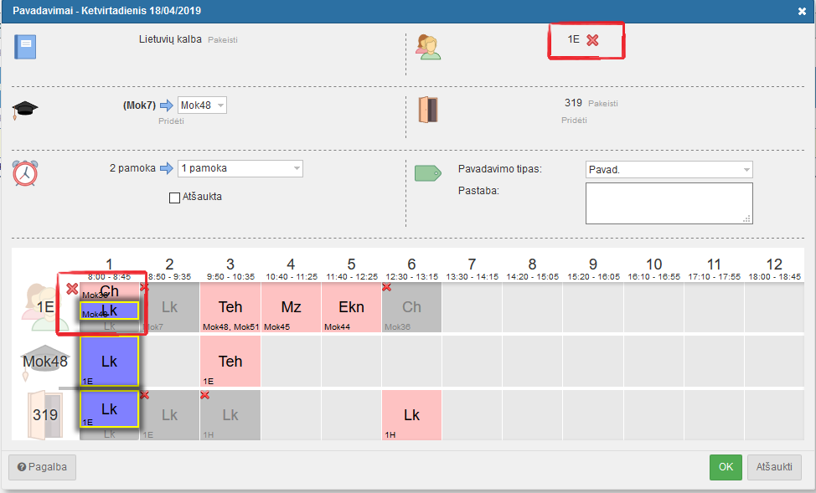Click the green tag icon
816x493 pixels.
428,173
